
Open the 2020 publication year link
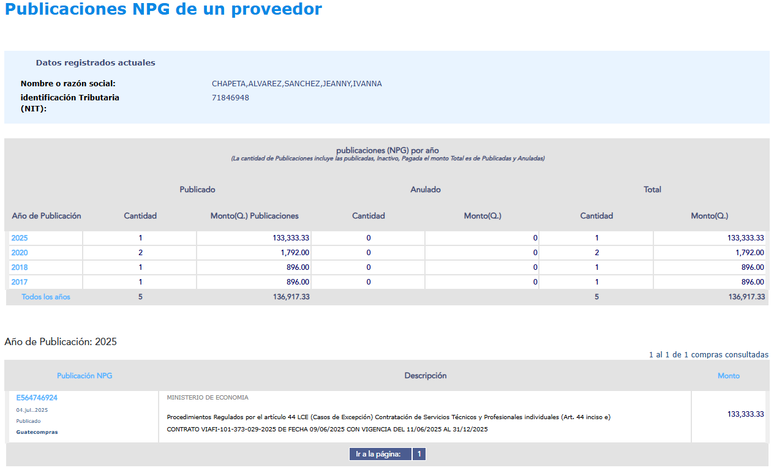pos(20,253)
